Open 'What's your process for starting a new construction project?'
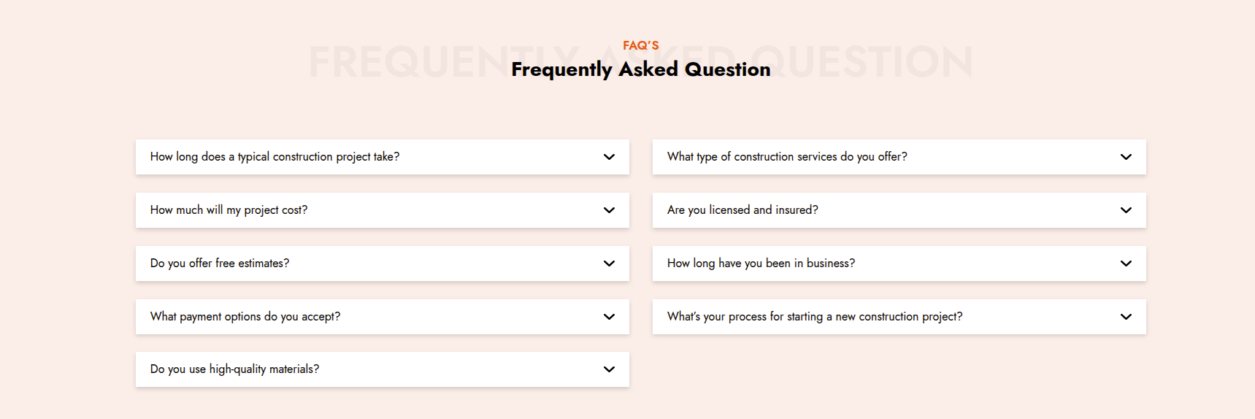Image resolution: width=1255 pixels, height=419 pixels. 815,317
